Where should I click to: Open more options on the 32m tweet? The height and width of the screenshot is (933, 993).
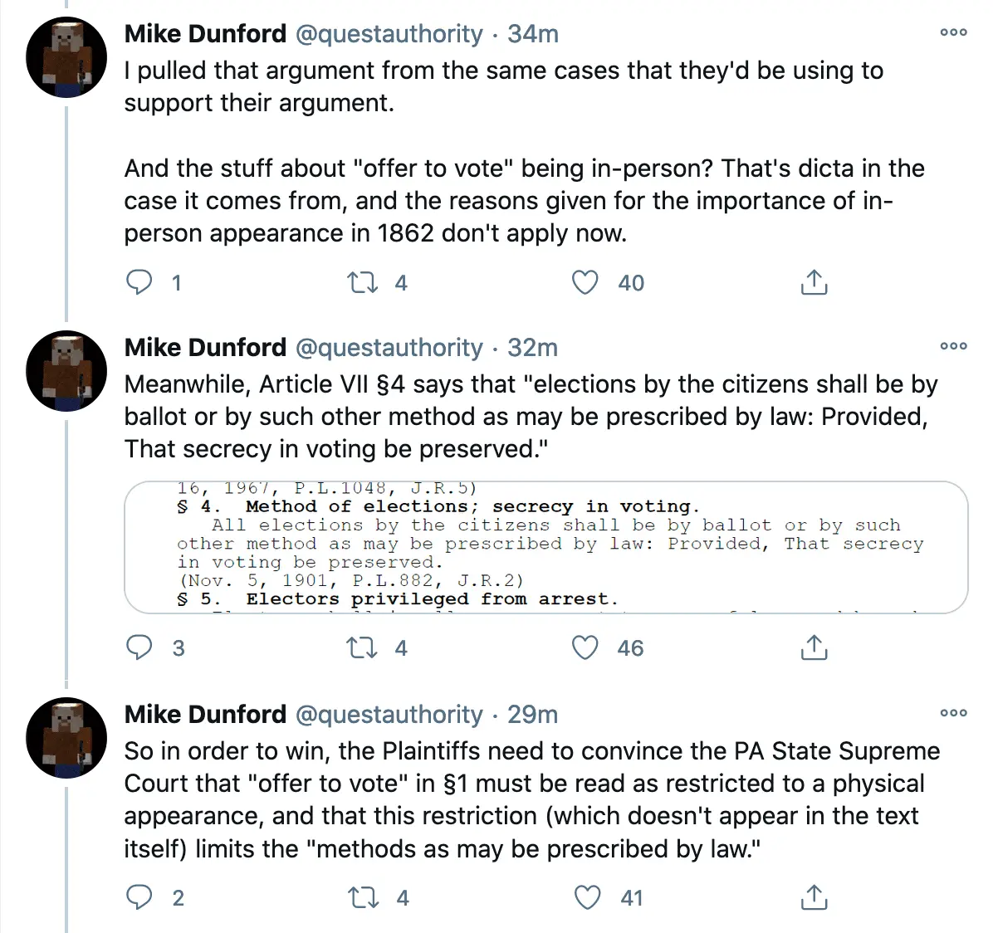click(953, 346)
